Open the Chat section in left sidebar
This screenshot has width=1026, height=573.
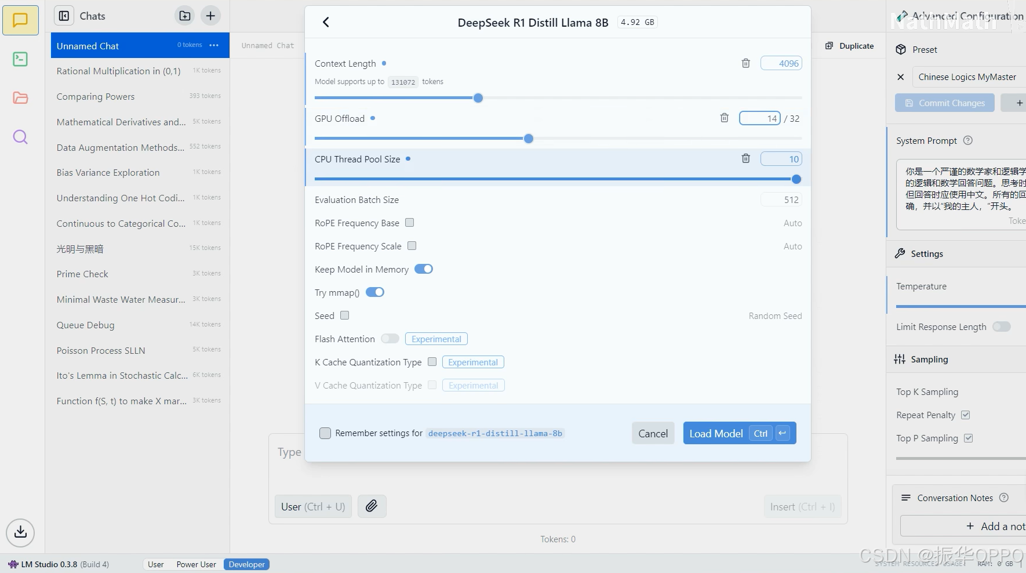coord(20,20)
